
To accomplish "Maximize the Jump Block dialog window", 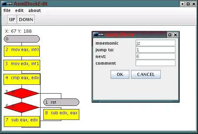I will coord(170,35).
